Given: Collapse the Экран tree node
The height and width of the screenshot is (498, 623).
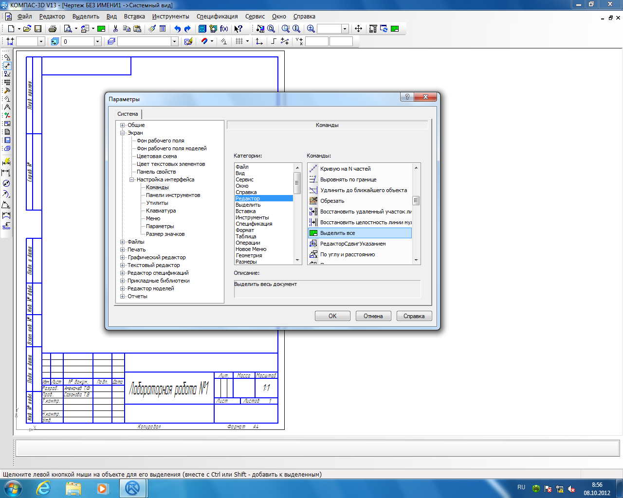Looking at the screenshot, I should coord(123,133).
